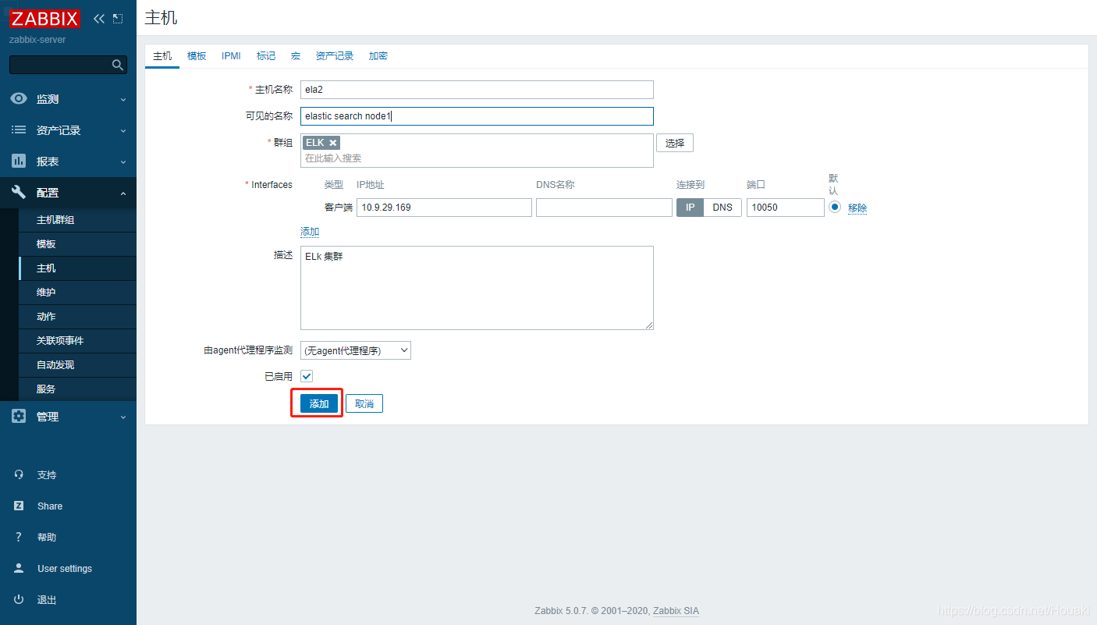Go to 动作 in sidebar
The height and width of the screenshot is (625, 1097).
pos(77,317)
